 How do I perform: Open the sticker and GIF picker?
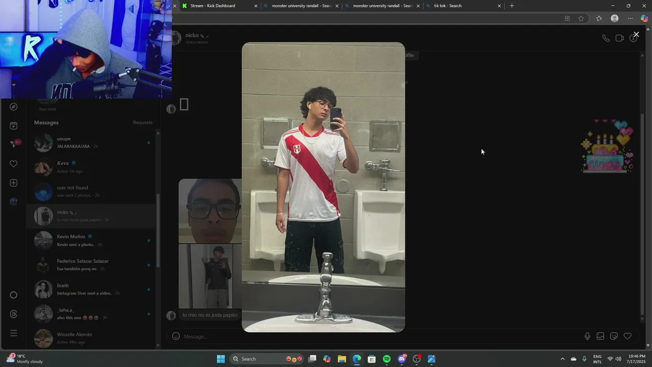pyautogui.click(x=614, y=336)
